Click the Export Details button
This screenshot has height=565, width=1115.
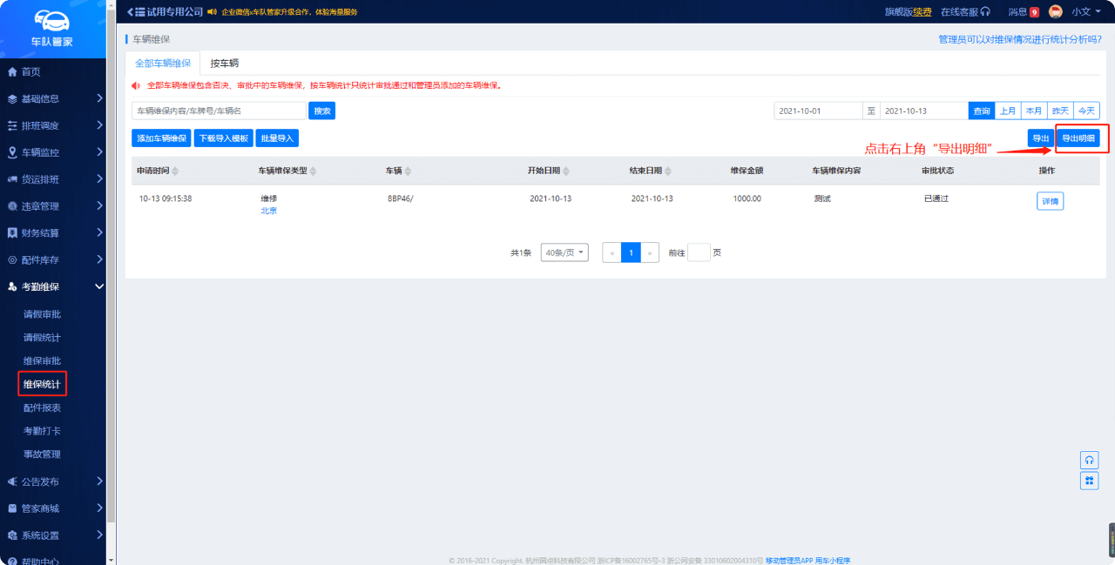point(1078,138)
